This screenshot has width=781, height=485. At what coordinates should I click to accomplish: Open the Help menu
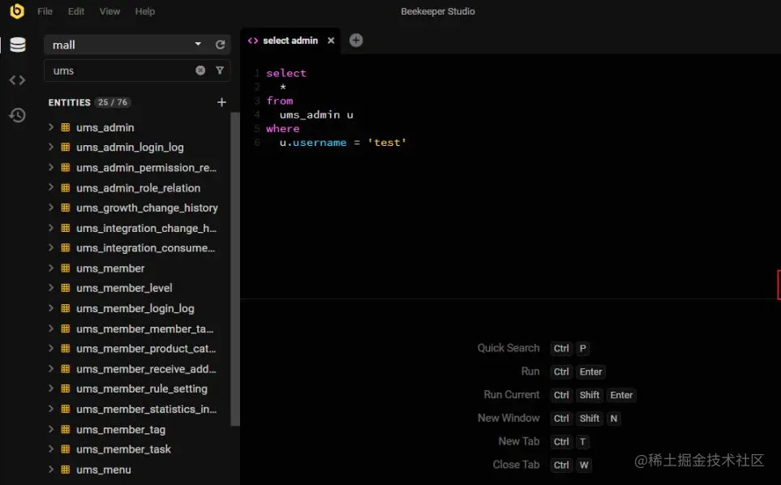tap(145, 11)
